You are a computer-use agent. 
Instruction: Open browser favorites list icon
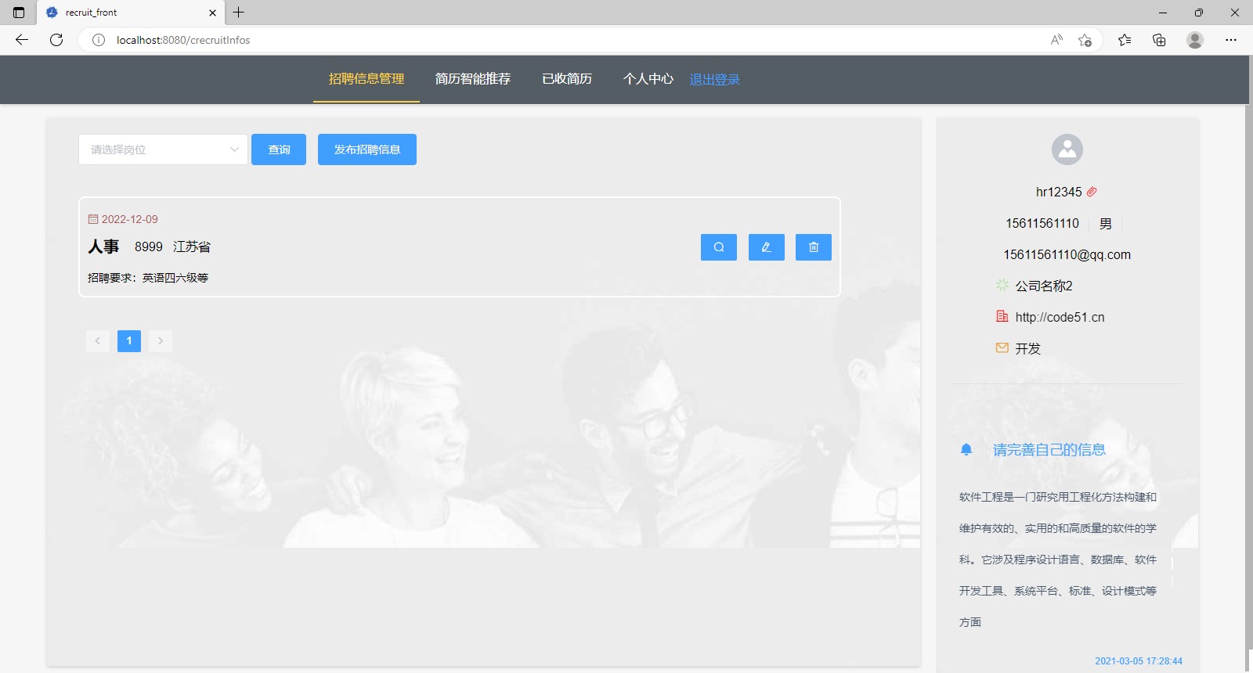[1125, 40]
